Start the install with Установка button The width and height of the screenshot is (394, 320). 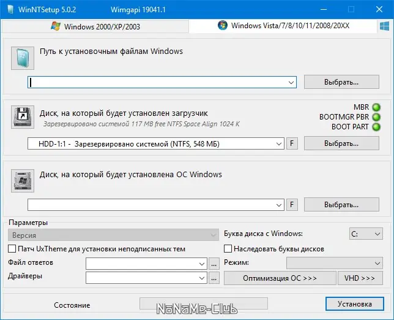(355, 304)
